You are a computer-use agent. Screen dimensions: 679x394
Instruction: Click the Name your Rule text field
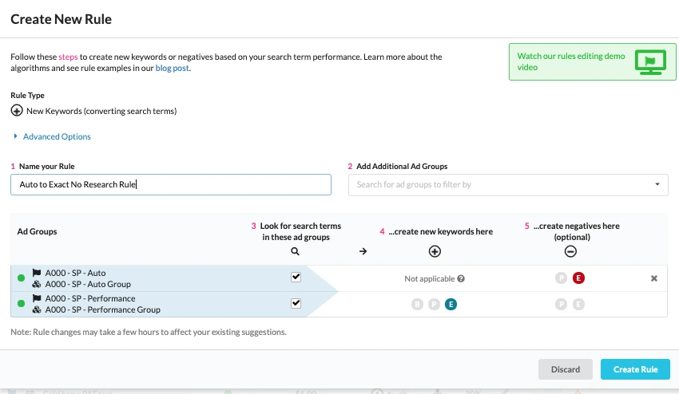point(171,185)
